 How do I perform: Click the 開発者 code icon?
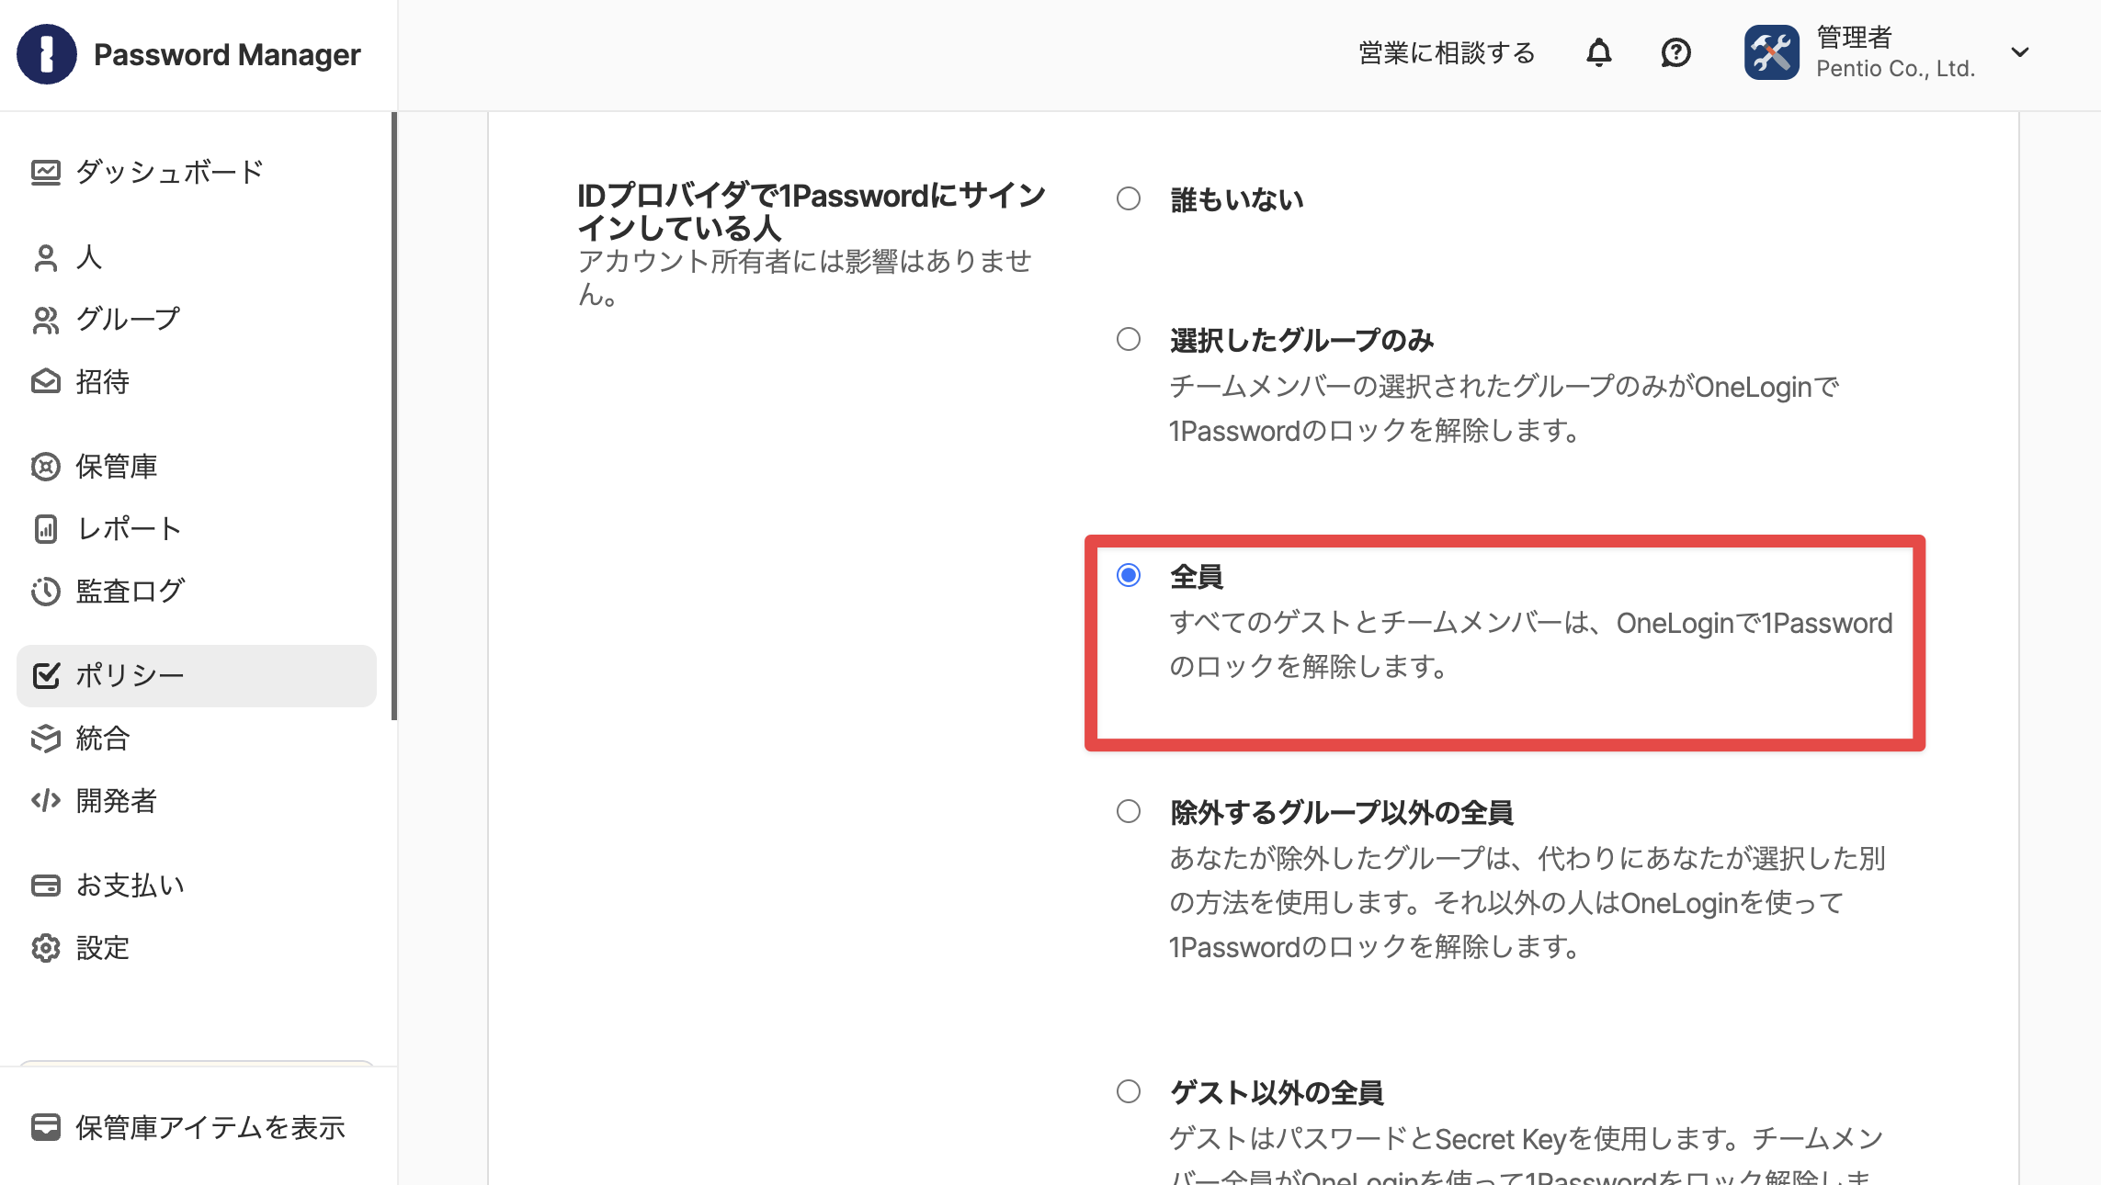[46, 800]
